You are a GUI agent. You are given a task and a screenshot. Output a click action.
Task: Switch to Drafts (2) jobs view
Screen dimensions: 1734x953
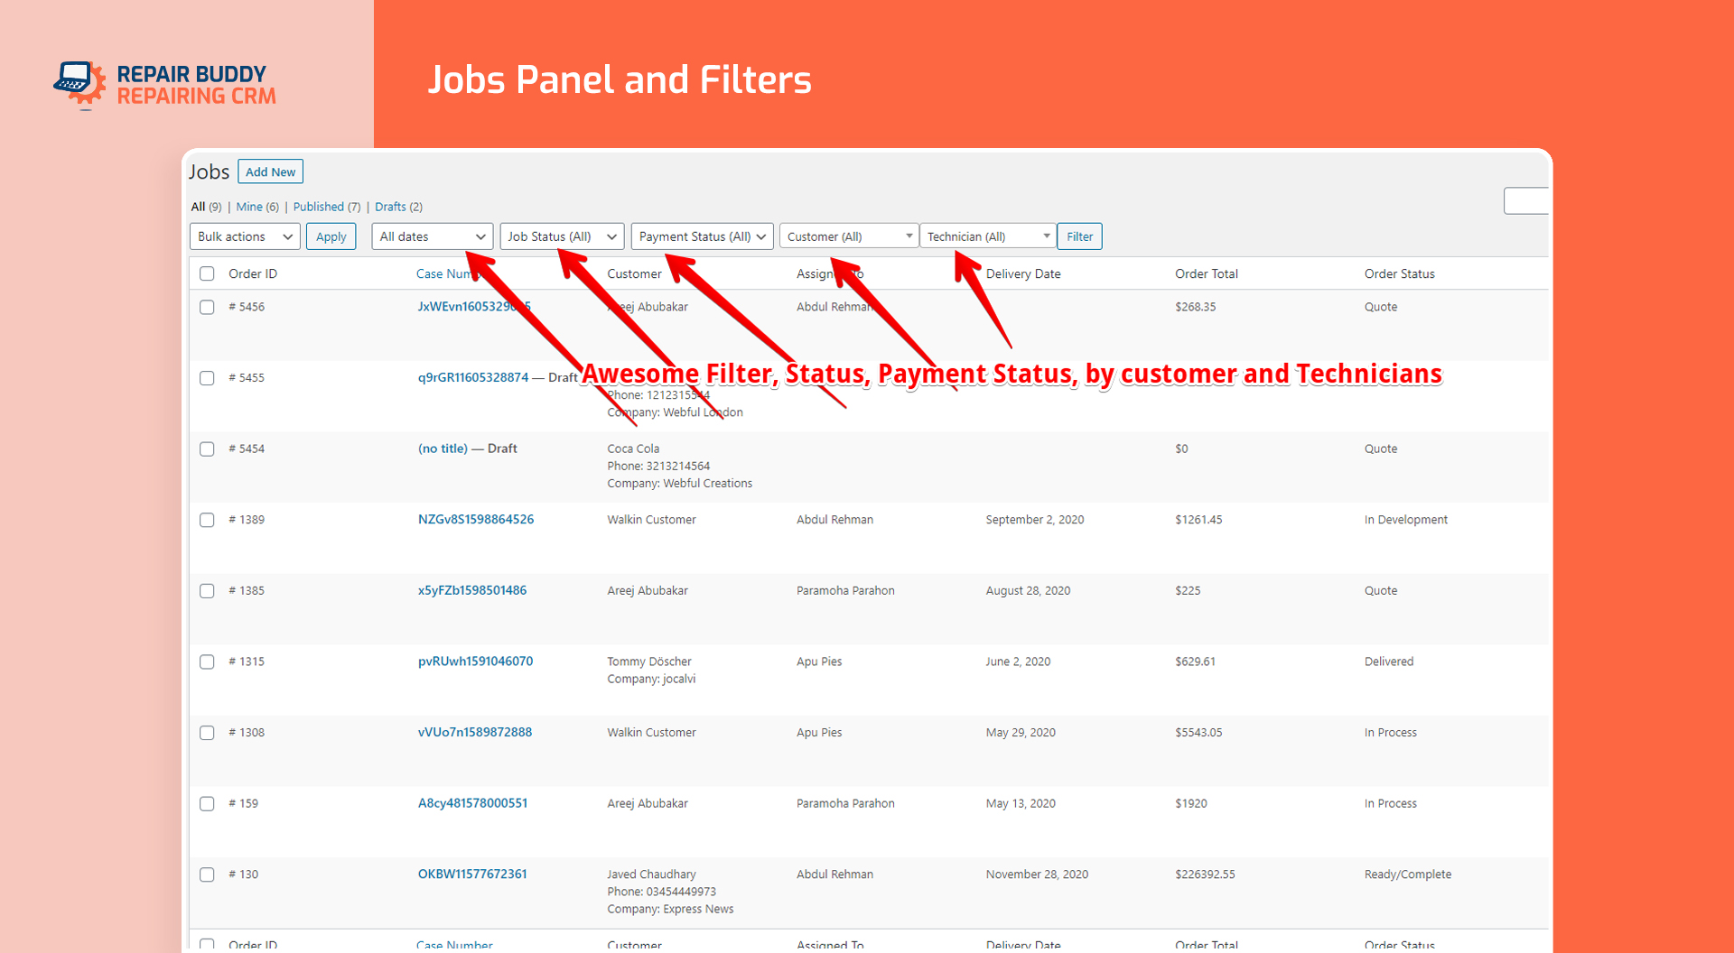pyautogui.click(x=398, y=207)
